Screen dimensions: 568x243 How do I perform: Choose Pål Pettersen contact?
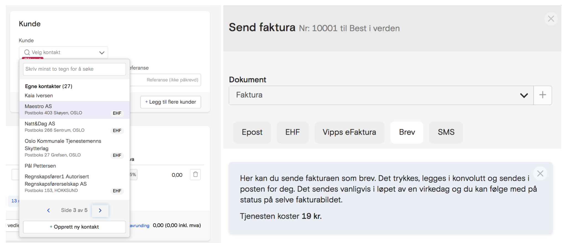pos(74,166)
